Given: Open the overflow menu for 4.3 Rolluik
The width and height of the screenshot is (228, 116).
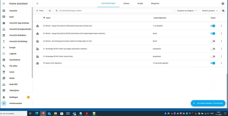Looking at the screenshot, I should point(221,33).
